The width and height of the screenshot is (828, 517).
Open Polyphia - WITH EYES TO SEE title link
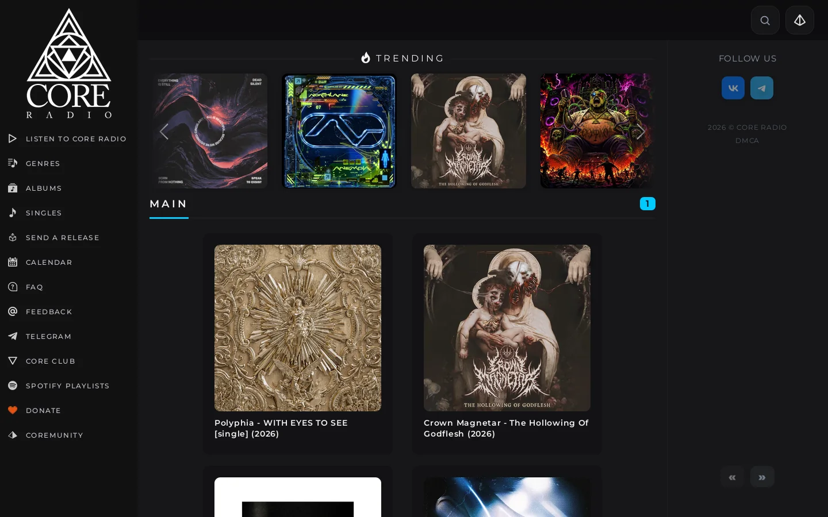pyautogui.click(x=281, y=428)
